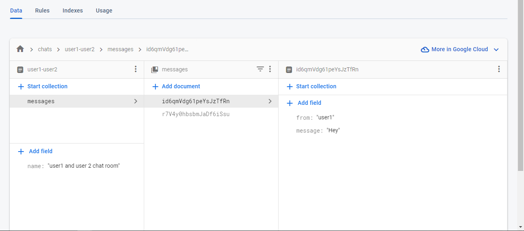Add field to user1-user2 document
This screenshot has width=524, height=231.
pyautogui.click(x=36, y=151)
